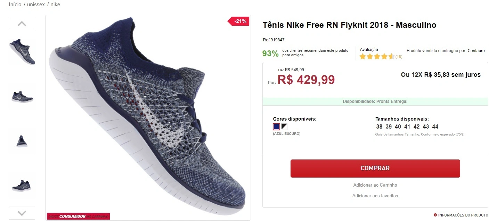
Task: Open the Guia de tamanhos
Action: pyautogui.click(x=389, y=134)
